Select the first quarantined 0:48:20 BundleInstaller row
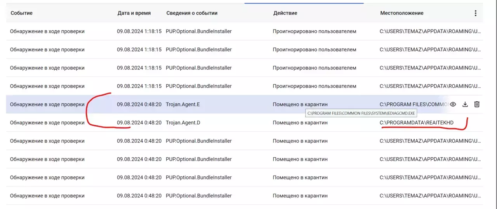This screenshot has width=497, height=209. (244, 141)
